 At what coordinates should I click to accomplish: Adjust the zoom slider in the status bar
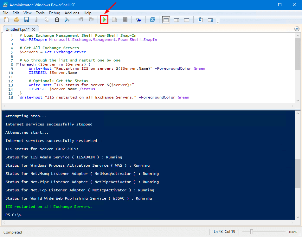point(252,232)
